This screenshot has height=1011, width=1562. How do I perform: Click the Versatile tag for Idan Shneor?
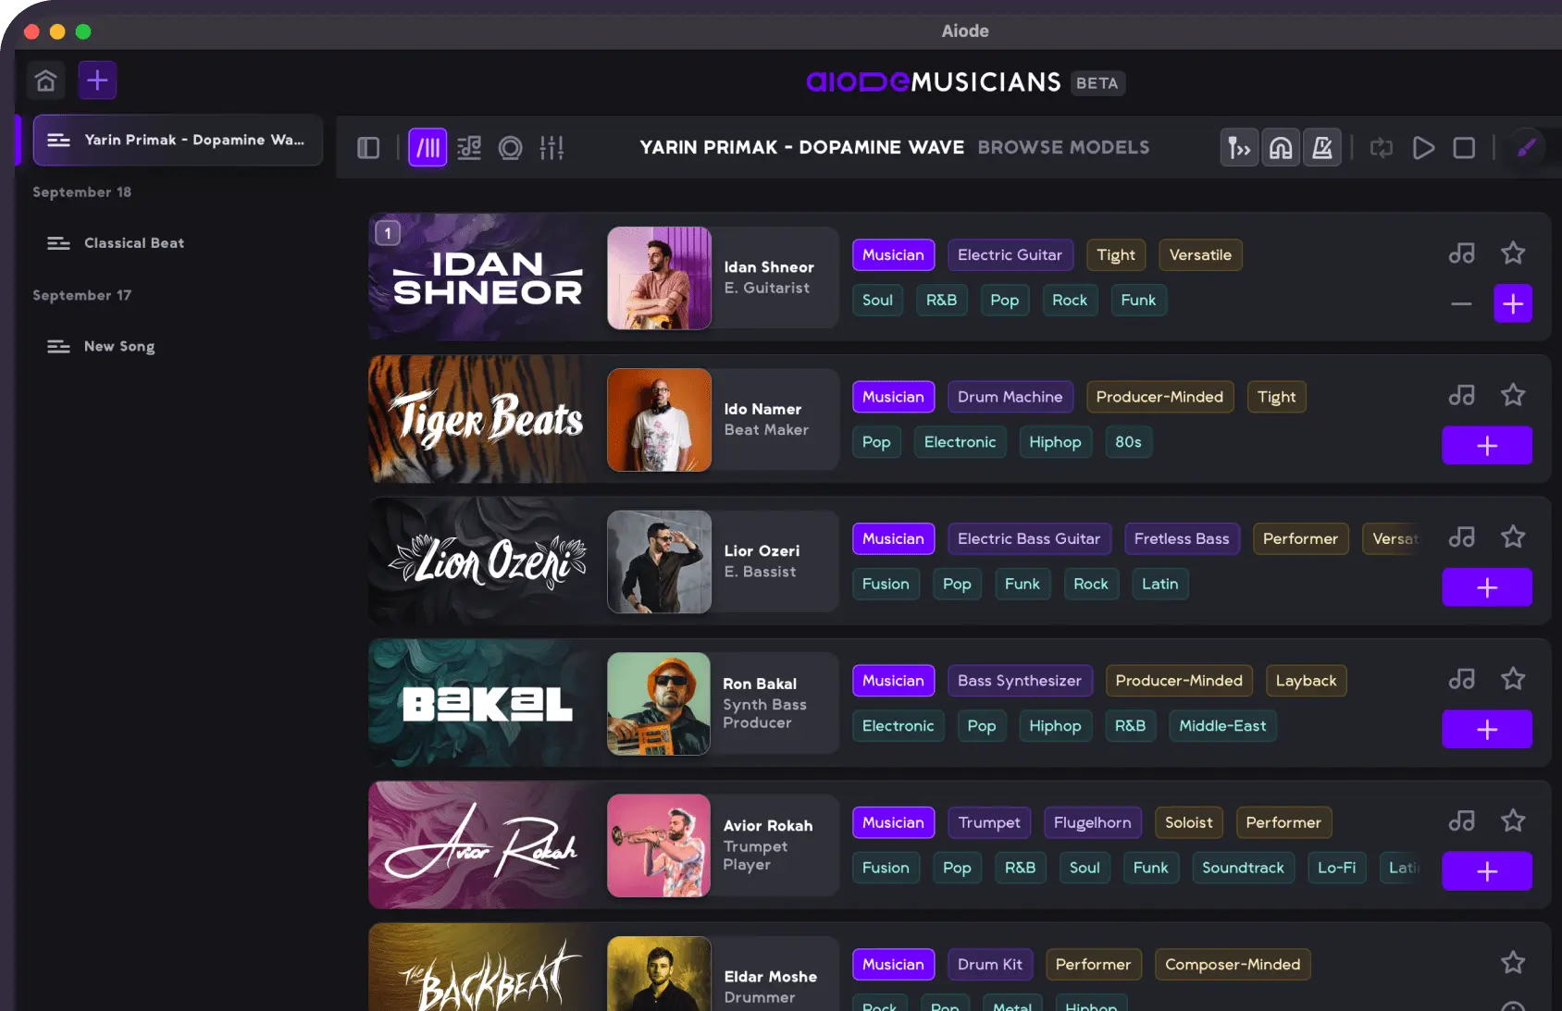point(1200,255)
